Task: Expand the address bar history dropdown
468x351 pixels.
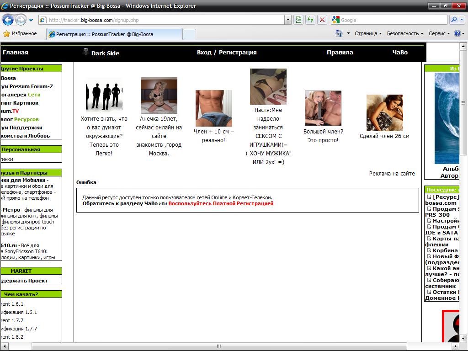Action: [x=288, y=20]
